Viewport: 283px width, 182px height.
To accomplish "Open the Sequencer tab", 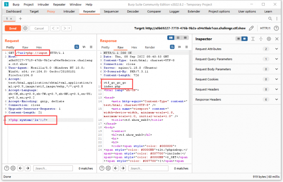I will tap(111, 11).
